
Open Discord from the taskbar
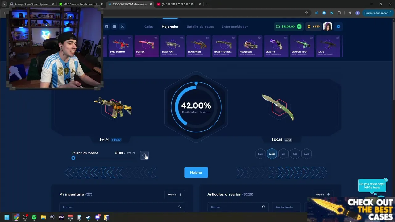click(98, 217)
